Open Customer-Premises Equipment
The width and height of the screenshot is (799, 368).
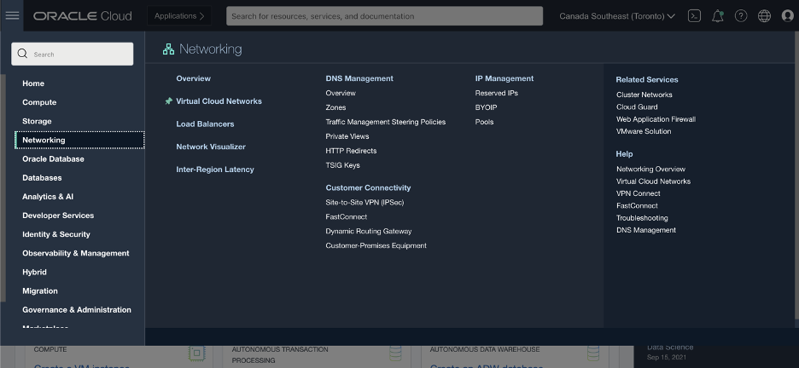pyautogui.click(x=376, y=245)
